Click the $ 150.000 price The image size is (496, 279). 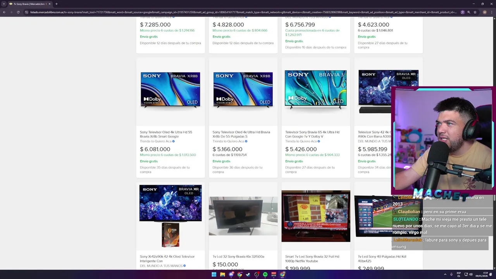[225, 265]
